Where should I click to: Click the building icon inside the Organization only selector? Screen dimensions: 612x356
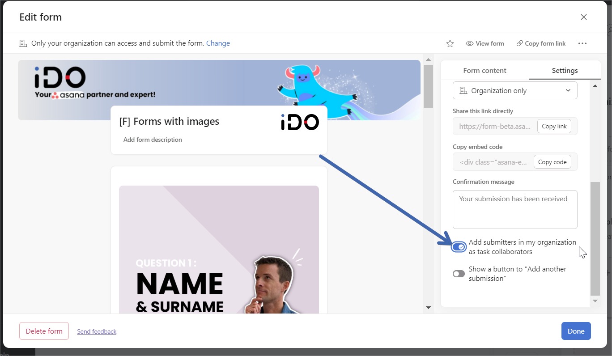click(462, 90)
